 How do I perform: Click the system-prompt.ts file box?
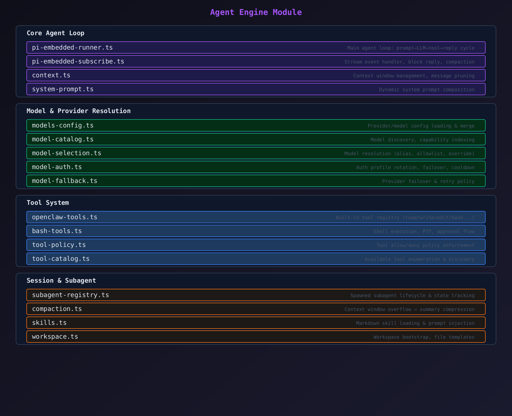click(256, 89)
